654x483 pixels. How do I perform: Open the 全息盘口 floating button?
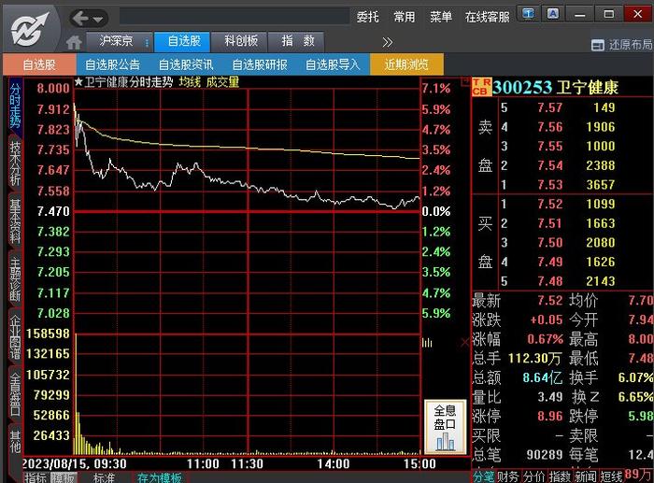pos(445,427)
